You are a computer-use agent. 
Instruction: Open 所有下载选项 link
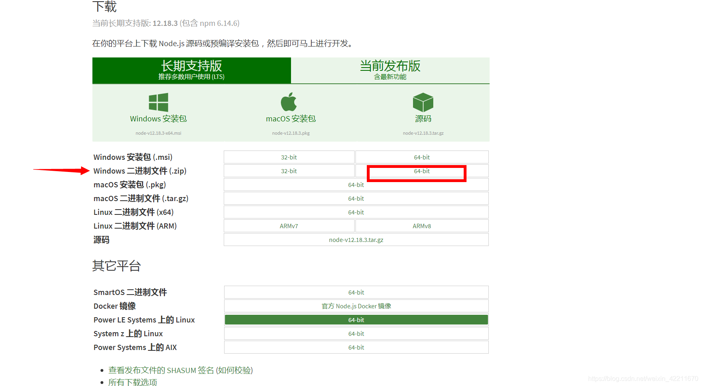[133, 382]
